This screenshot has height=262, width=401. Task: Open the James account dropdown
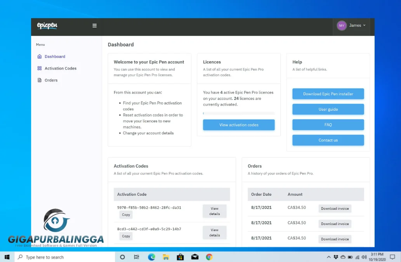point(357,26)
